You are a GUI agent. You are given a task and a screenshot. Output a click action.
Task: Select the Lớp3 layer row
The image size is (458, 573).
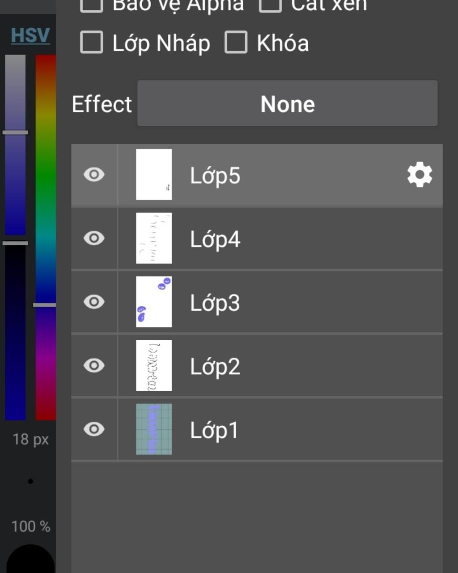pos(277,302)
